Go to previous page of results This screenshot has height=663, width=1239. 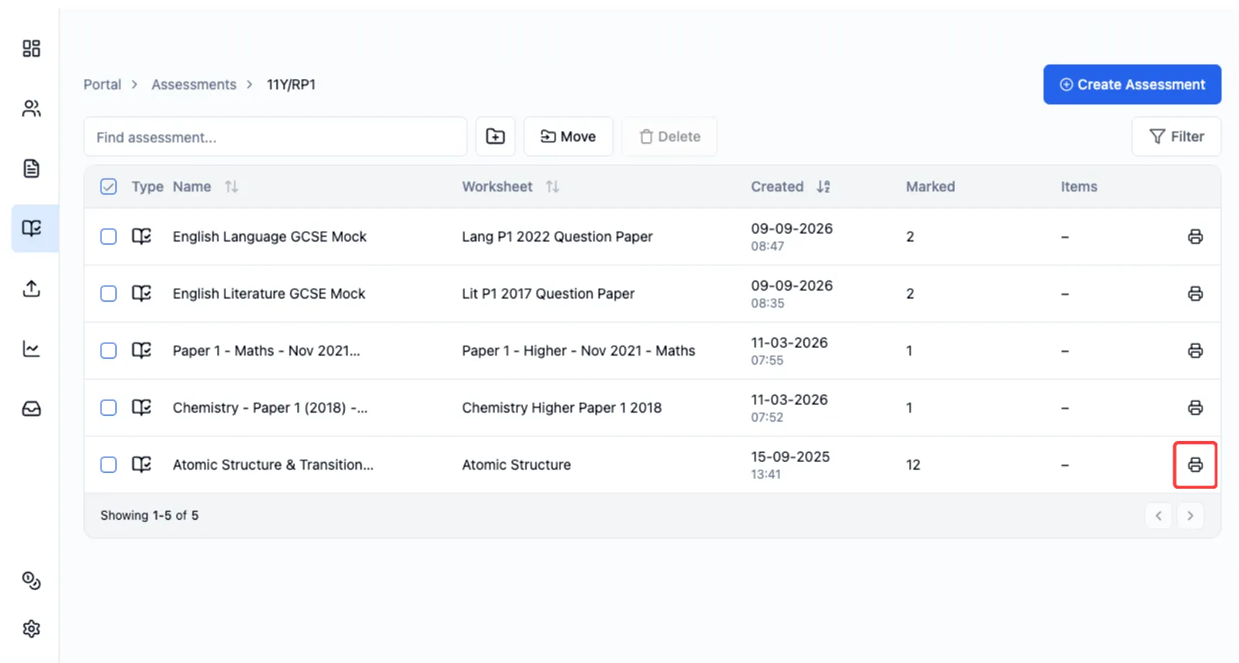pyautogui.click(x=1158, y=516)
